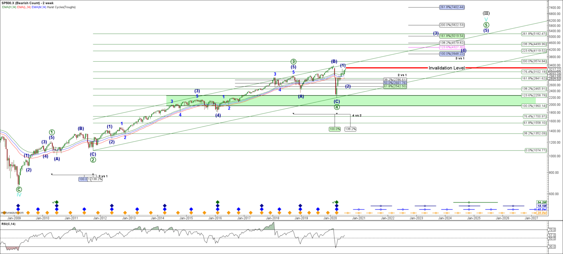The width and height of the screenshot is (563, 254).
Task: Click the Jan-2020 date on time axis
Action: click(x=330, y=218)
